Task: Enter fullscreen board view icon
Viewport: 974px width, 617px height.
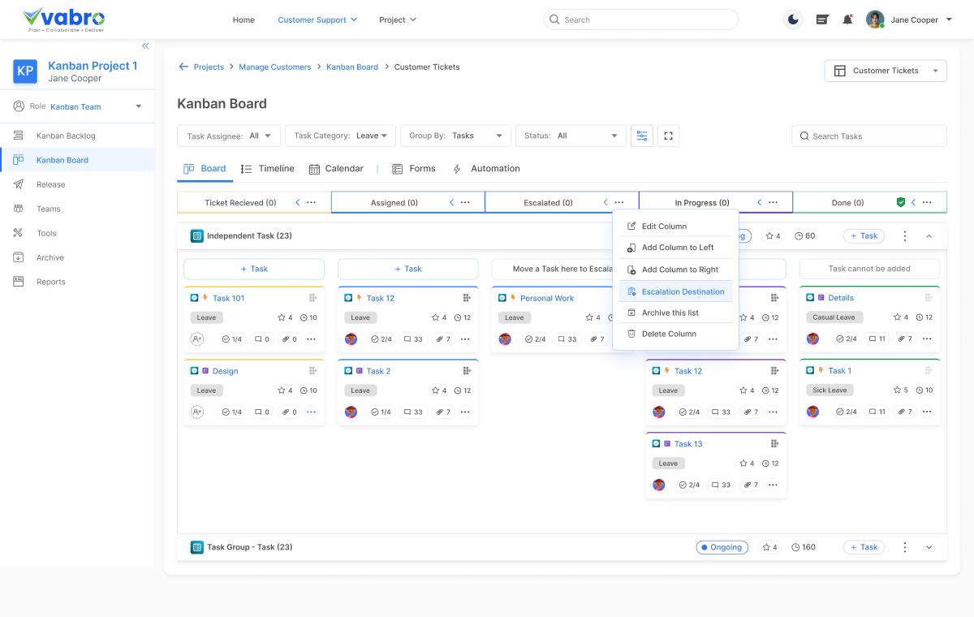Action: [668, 136]
